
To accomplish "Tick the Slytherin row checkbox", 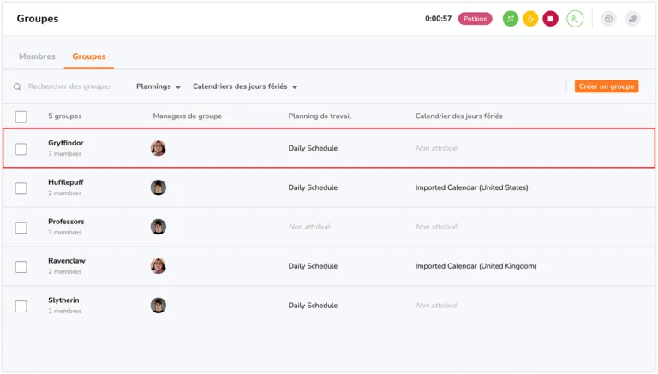I will coord(21,306).
